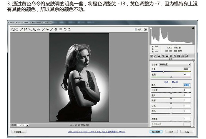The height and width of the screenshot is (139, 206).
Task: Rotate image counterclockwise
Action: [65, 29]
